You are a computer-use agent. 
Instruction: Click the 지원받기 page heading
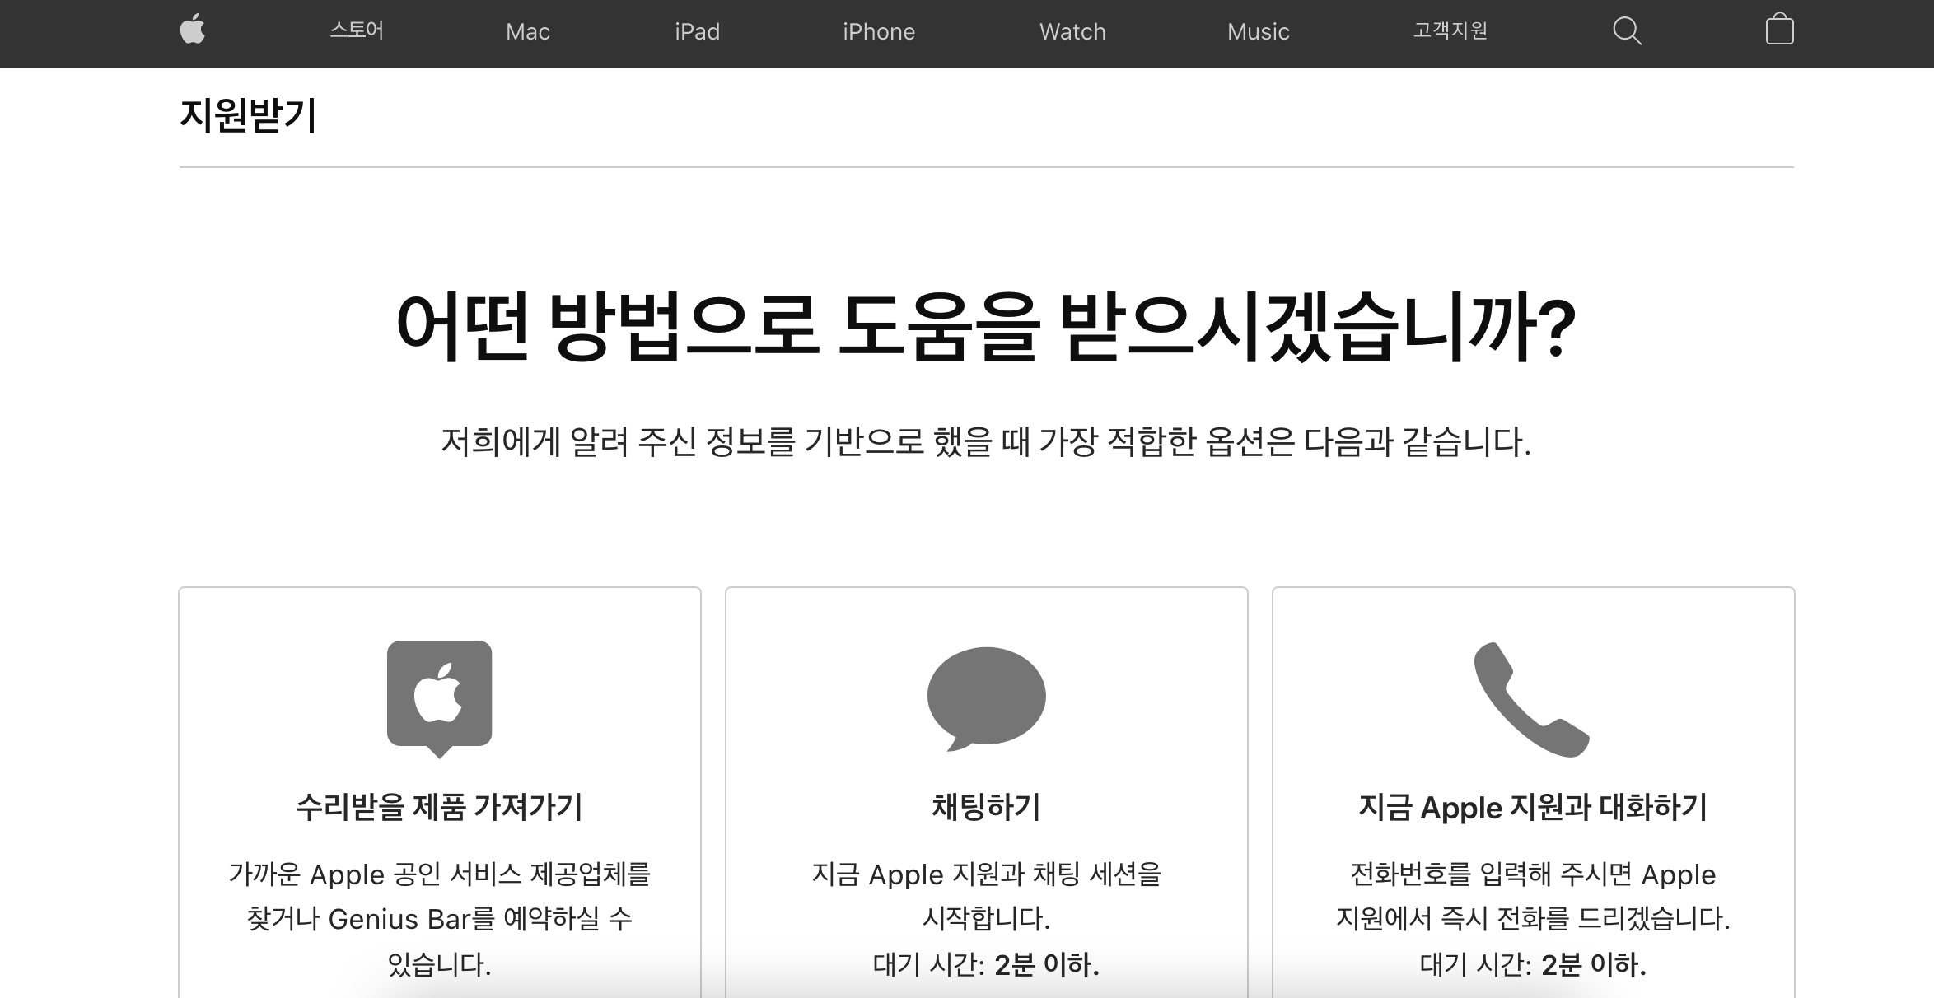point(249,115)
